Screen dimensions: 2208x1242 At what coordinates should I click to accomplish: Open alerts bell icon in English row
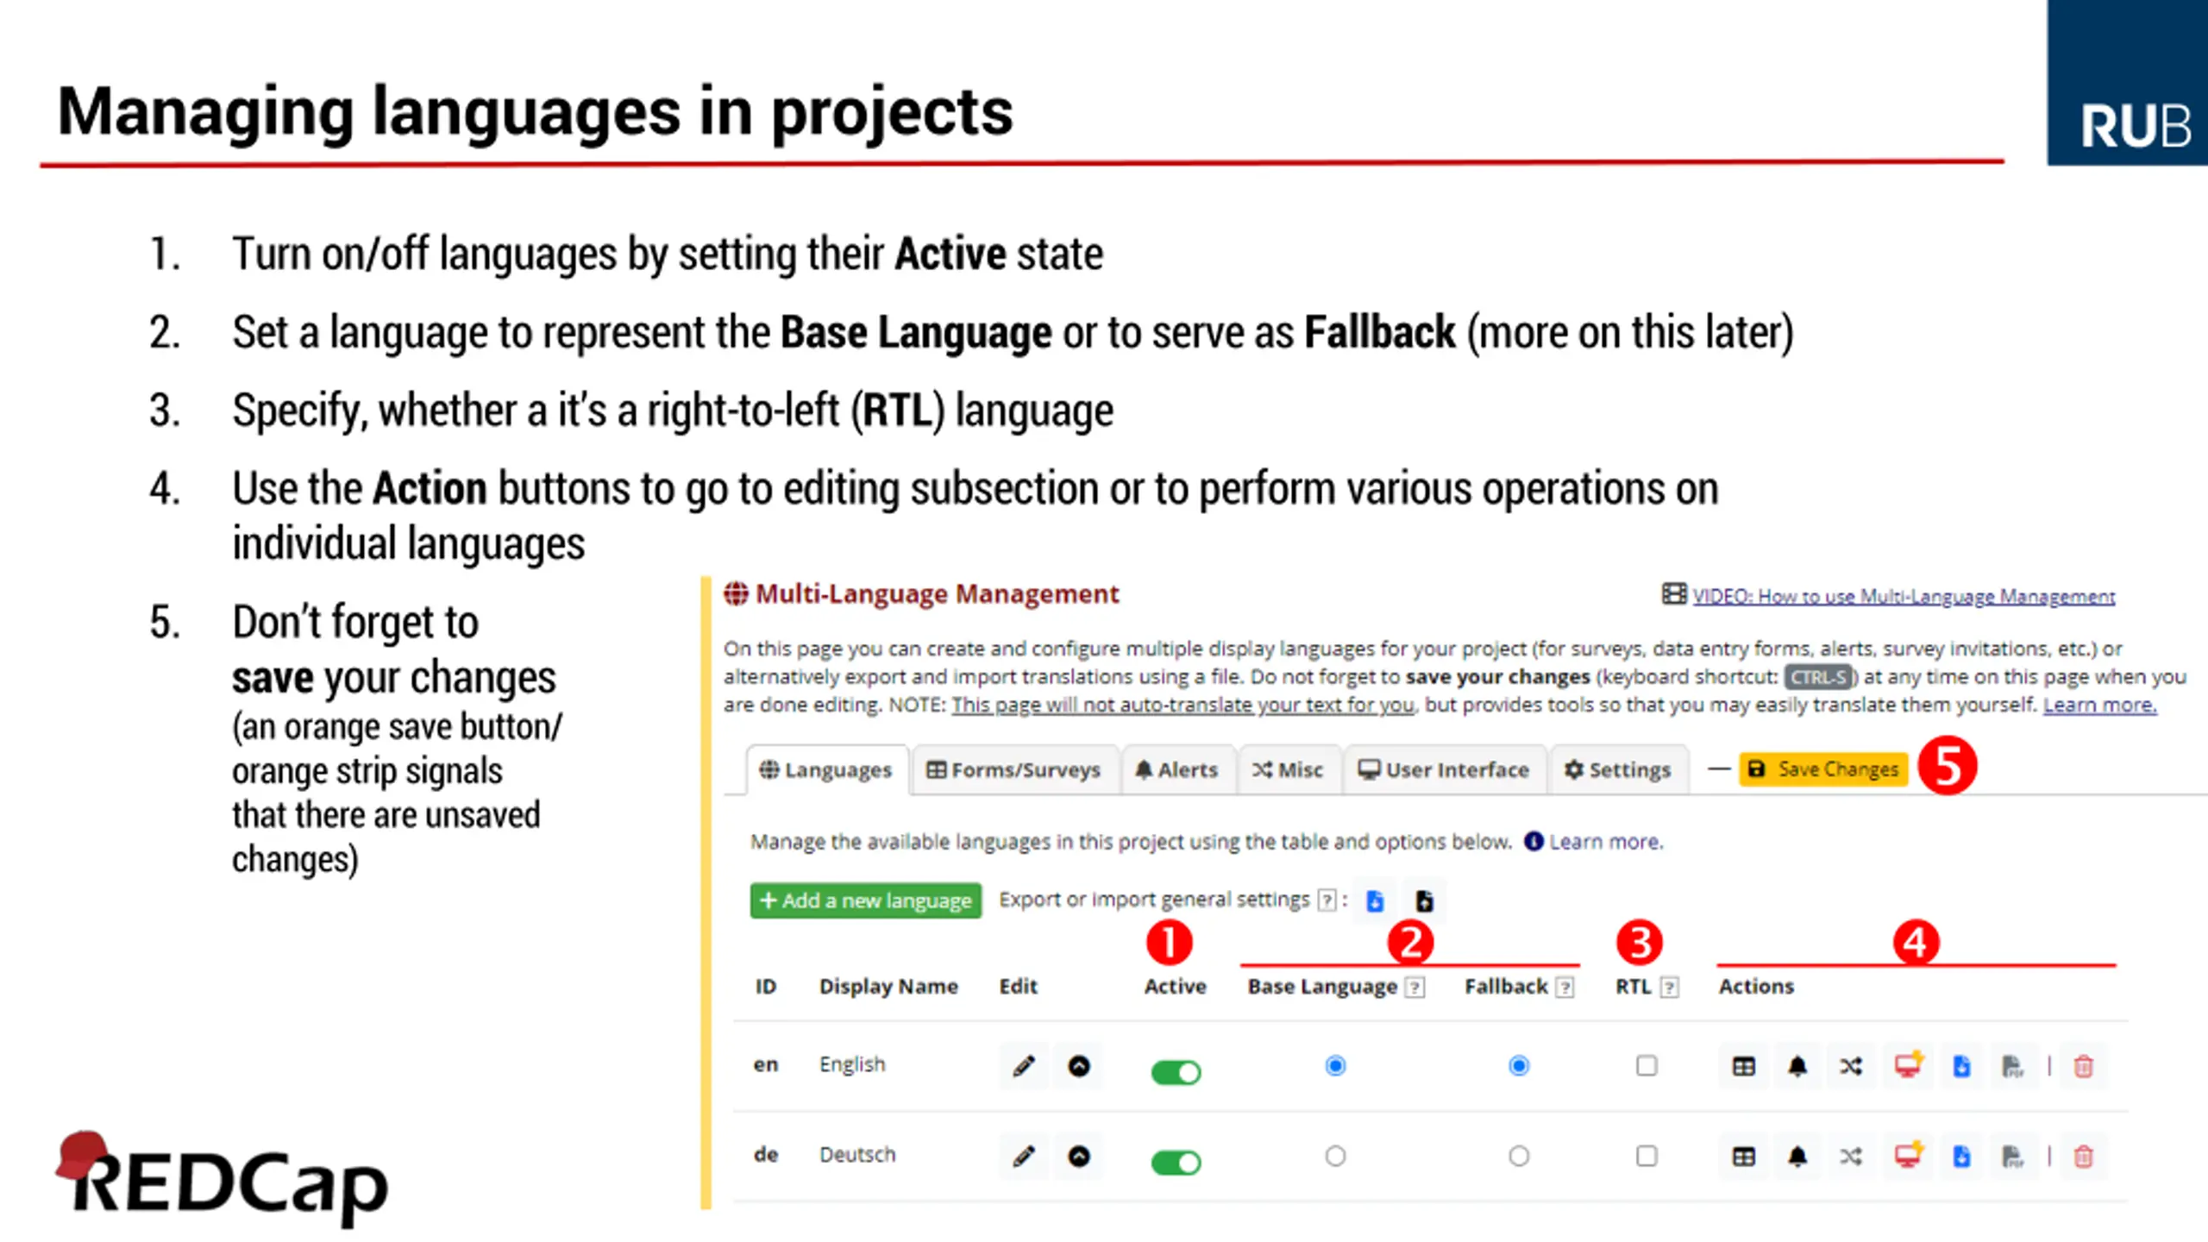pyautogui.click(x=1797, y=1067)
